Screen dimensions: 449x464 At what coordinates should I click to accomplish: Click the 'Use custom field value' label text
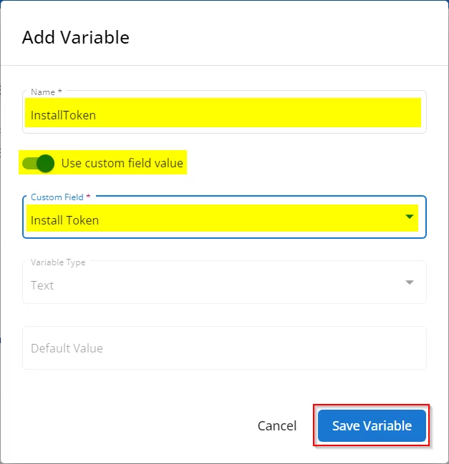(x=122, y=163)
